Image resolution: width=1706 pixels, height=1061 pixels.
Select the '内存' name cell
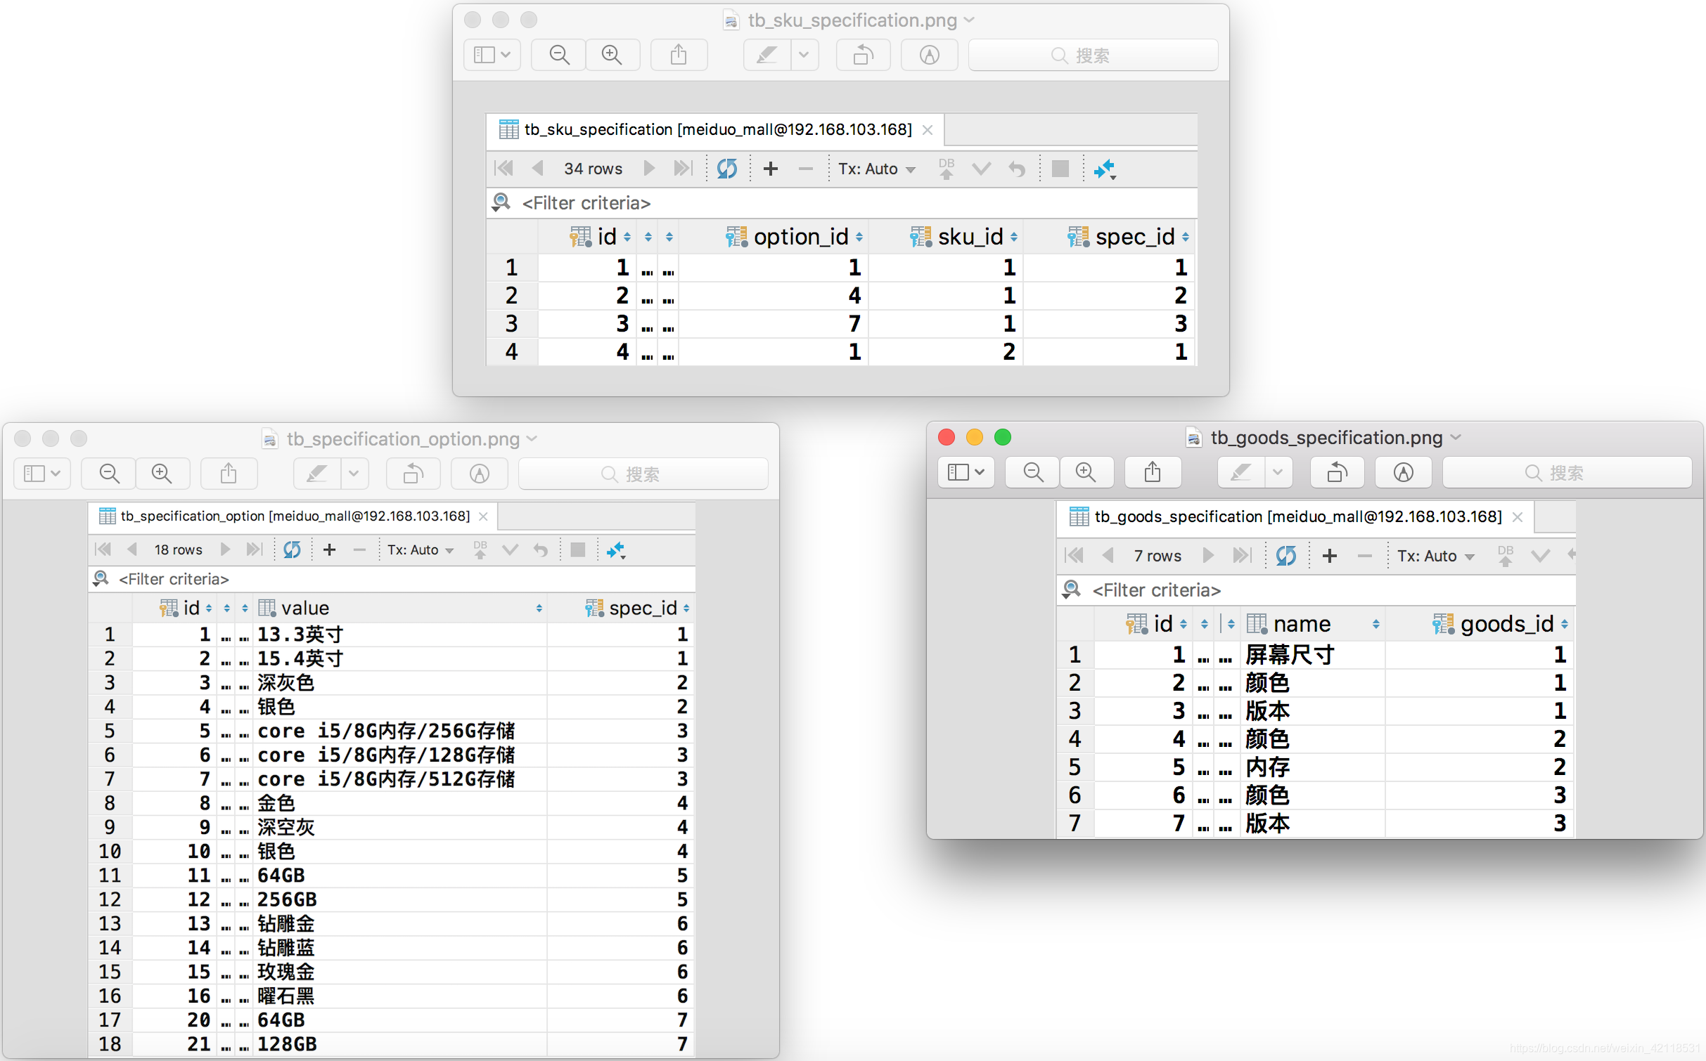click(1312, 767)
